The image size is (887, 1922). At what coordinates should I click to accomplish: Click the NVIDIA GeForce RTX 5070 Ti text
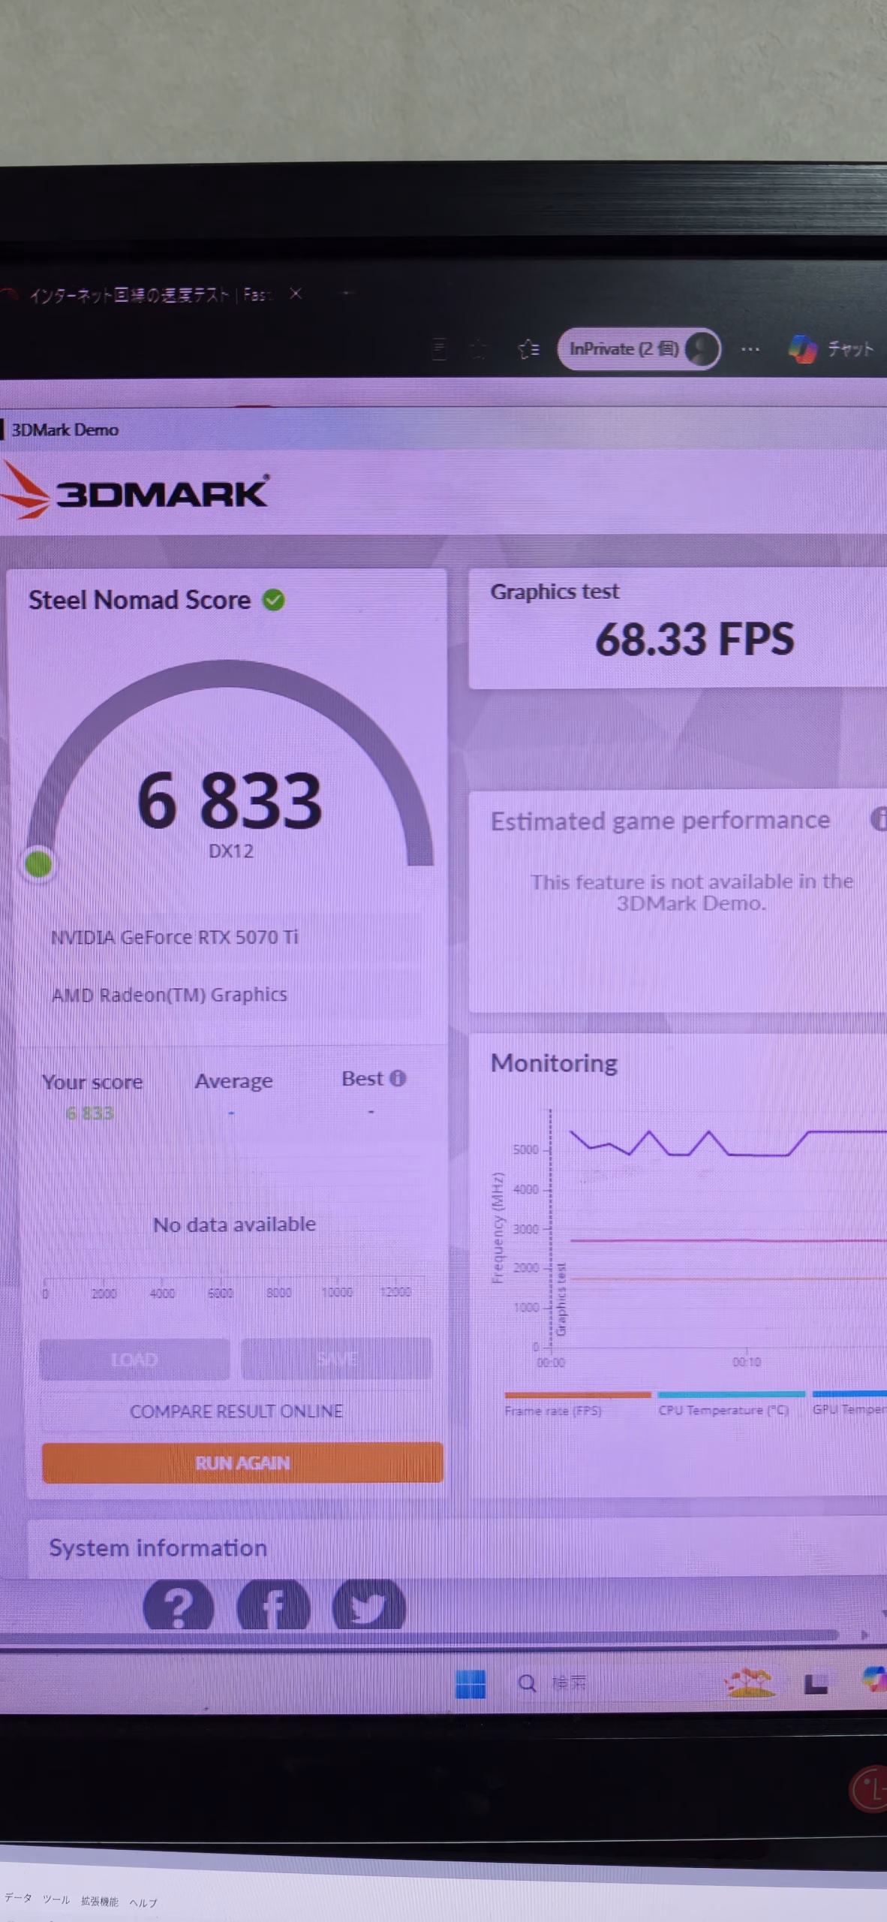(x=174, y=937)
